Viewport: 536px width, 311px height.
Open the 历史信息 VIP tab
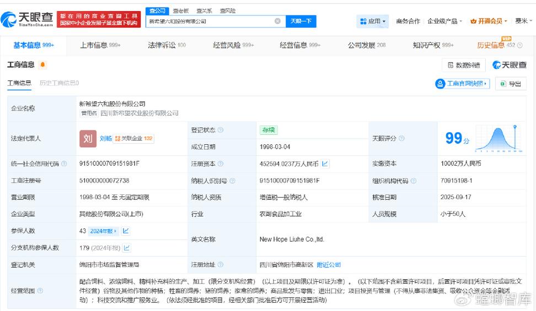pos(496,45)
